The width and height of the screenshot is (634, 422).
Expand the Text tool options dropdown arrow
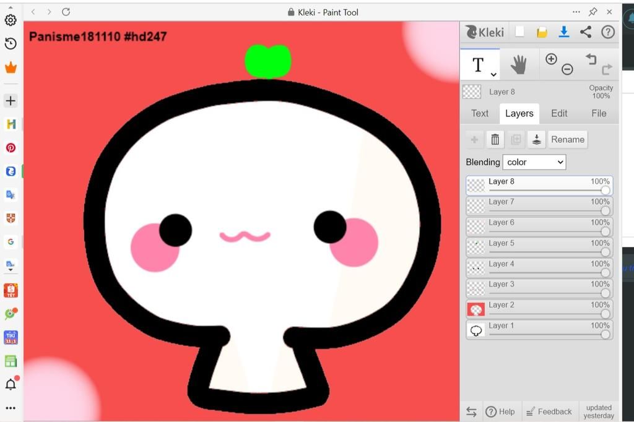pos(493,75)
